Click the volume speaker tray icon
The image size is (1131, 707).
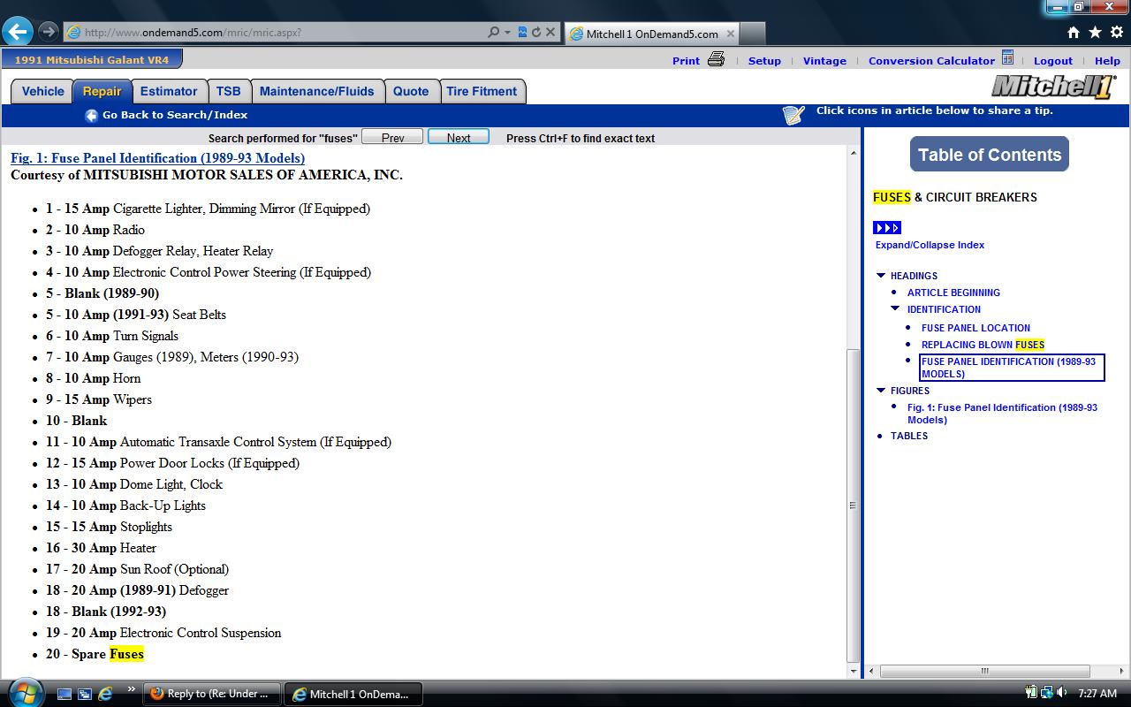click(x=1060, y=693)
